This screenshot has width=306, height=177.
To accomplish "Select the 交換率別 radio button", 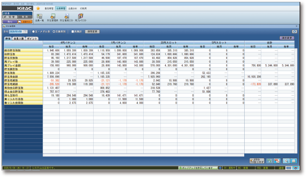I will [54, 31].
